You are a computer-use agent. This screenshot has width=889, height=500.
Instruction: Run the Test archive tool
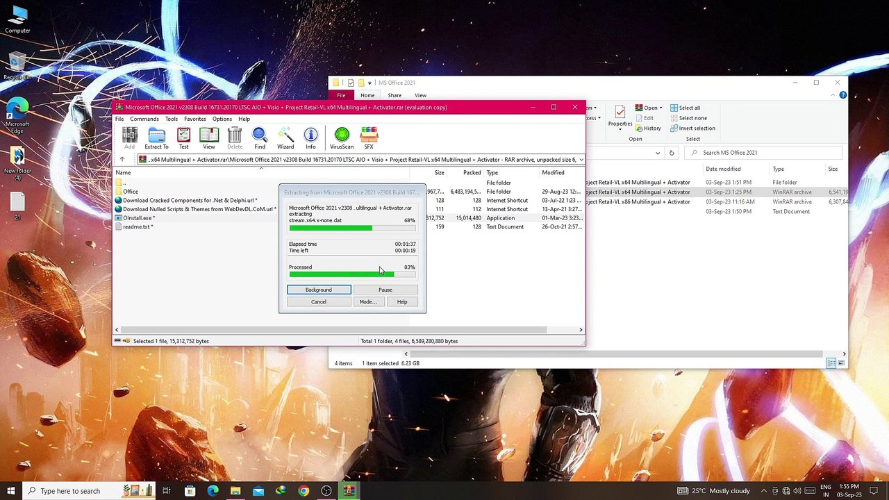tap(183, 138)
